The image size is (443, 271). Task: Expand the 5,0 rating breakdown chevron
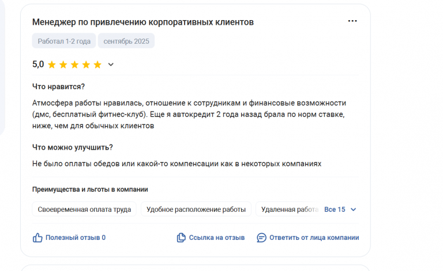[111, 65]
